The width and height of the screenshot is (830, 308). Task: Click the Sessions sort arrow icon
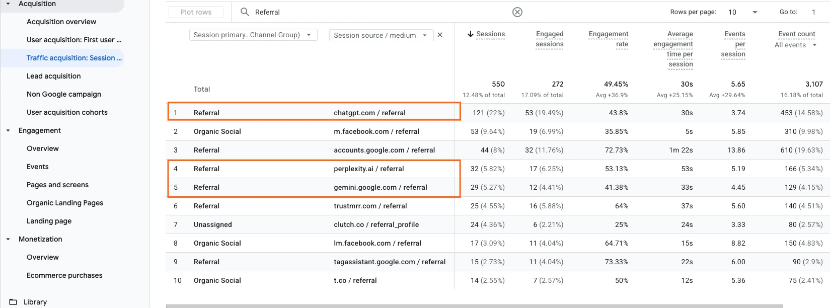tap(470, 34)
